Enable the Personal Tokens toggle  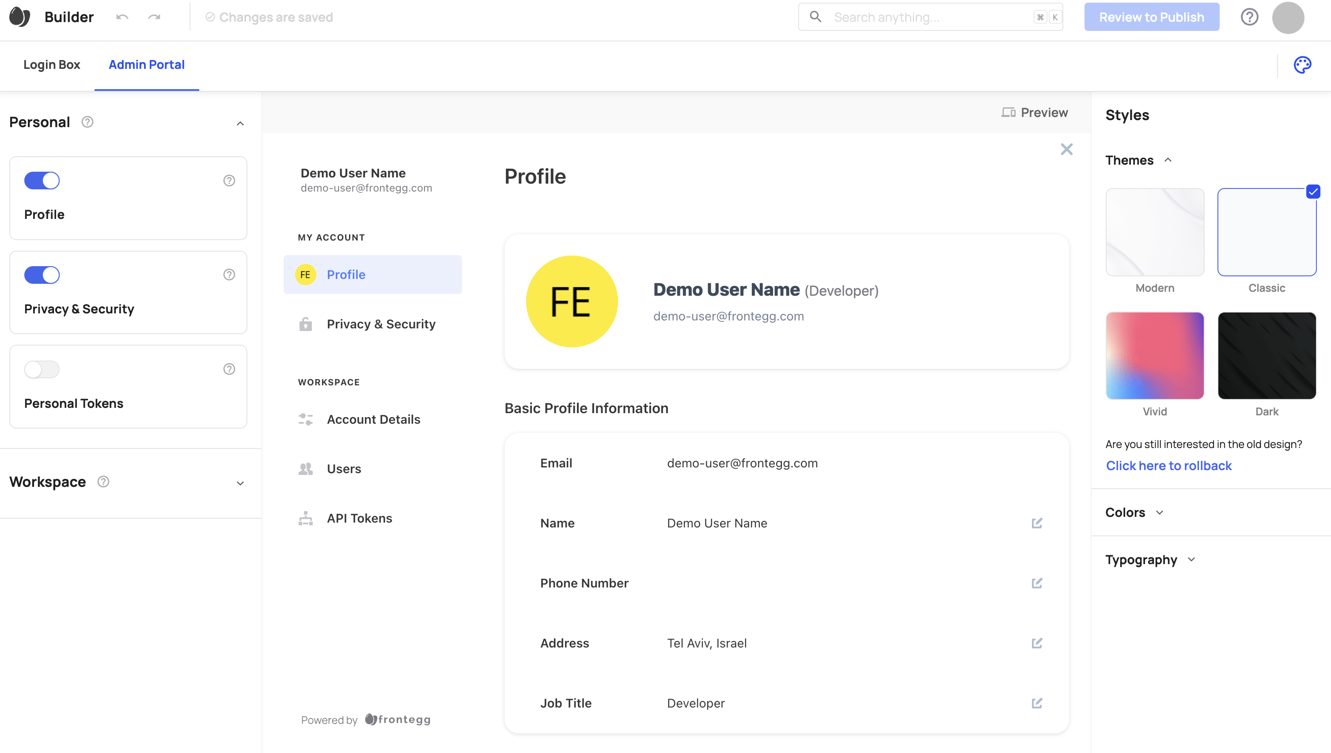41,368
